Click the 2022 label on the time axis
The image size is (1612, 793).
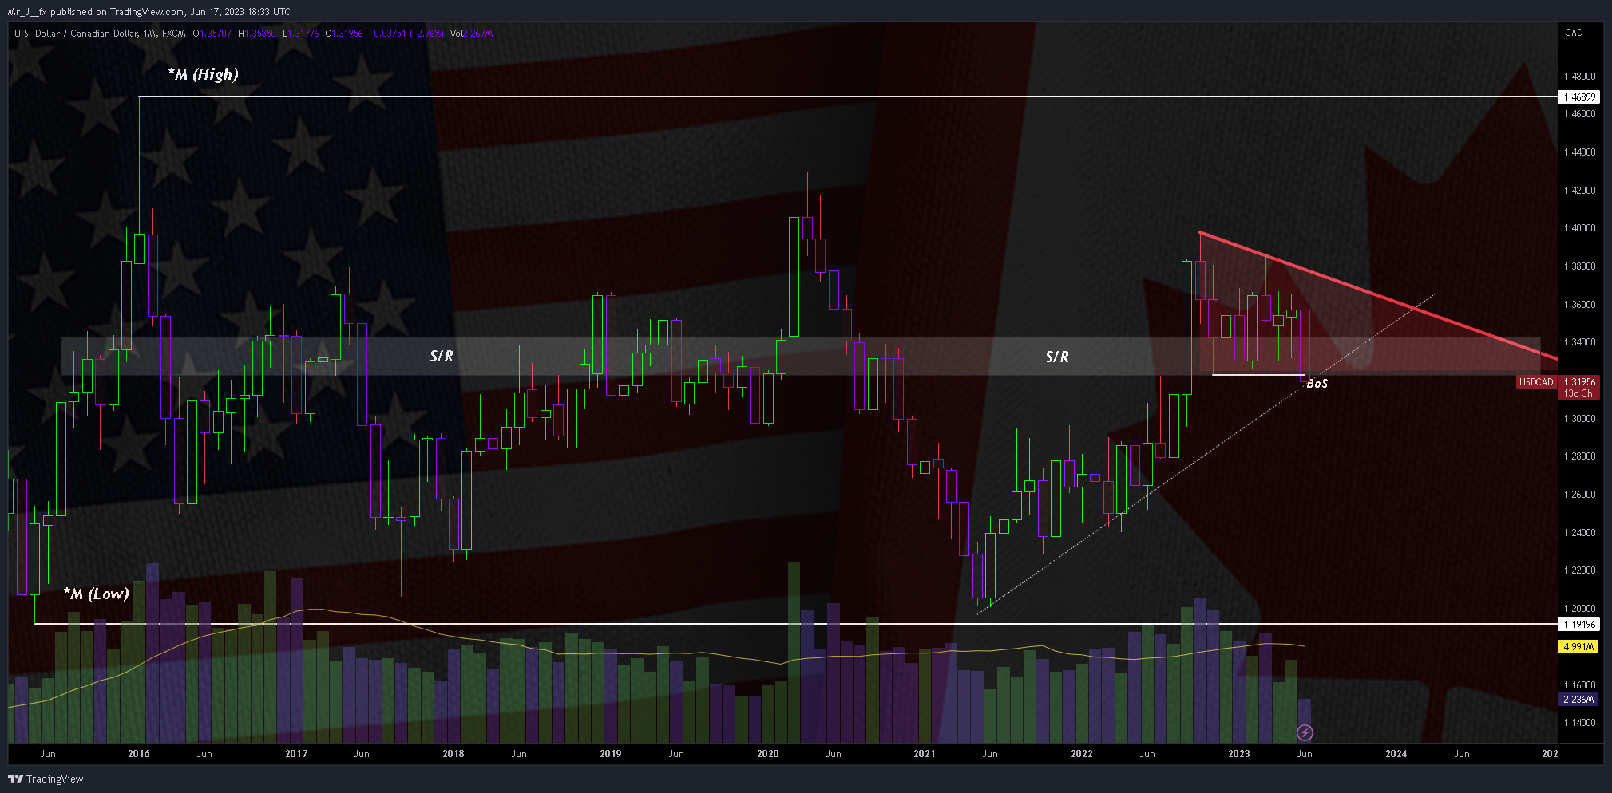pyautogui.click(x=1082, y=754)
